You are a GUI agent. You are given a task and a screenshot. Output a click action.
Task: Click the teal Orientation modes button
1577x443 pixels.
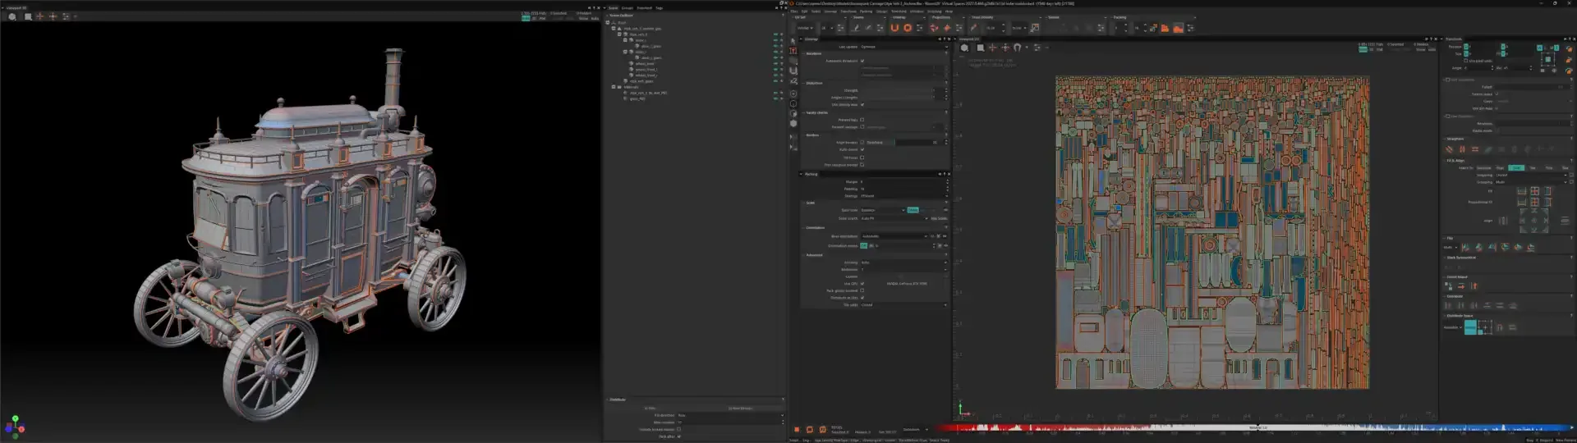tap(863, 245)
